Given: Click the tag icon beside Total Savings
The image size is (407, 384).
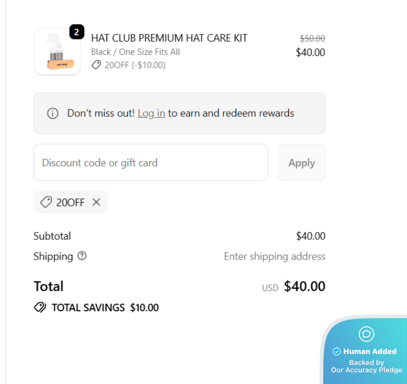Looking at the screenshot, I should point(40,308).
